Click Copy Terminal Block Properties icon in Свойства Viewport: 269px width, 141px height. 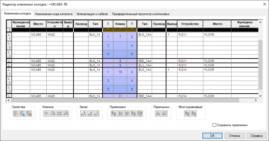(22, 114)
